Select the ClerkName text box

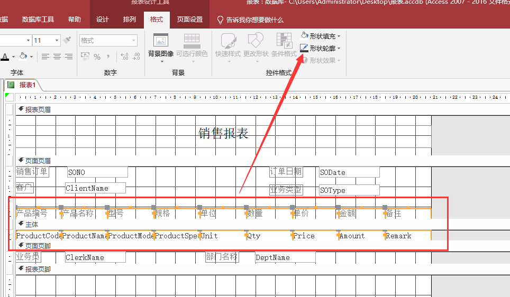pos(95,257)
